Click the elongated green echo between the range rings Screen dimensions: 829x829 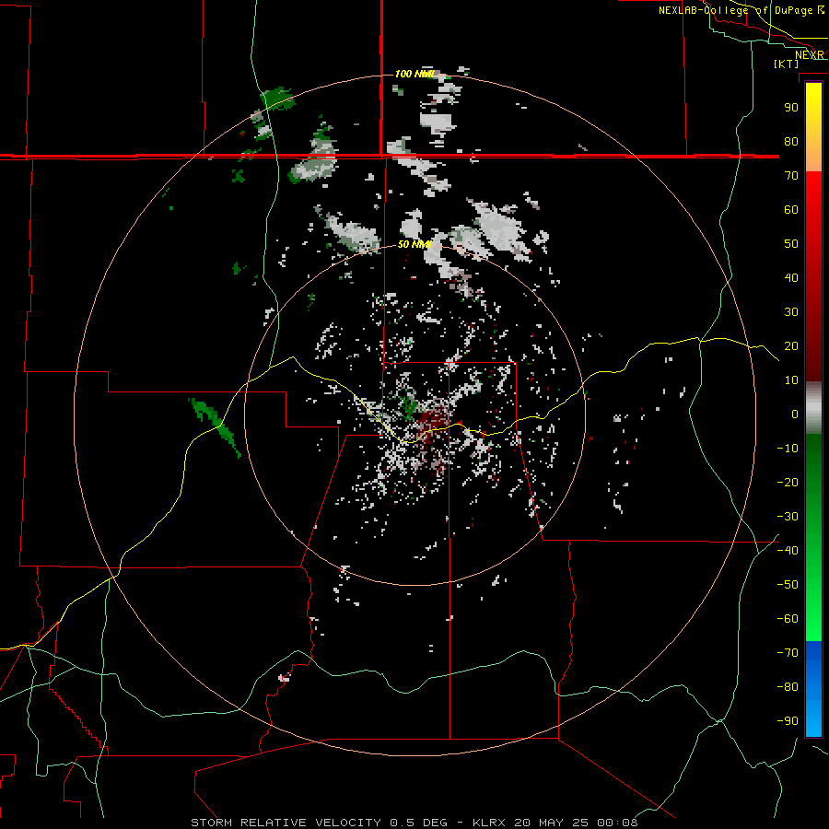coord(214,426)
